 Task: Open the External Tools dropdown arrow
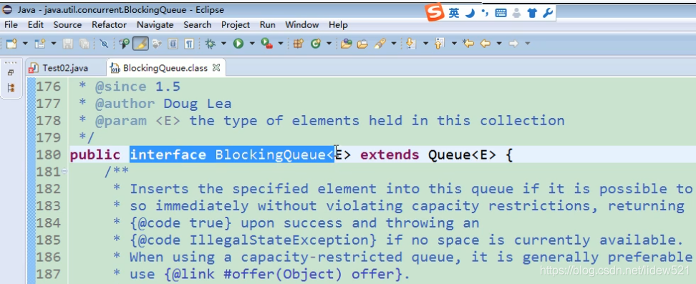click(281, 44)
